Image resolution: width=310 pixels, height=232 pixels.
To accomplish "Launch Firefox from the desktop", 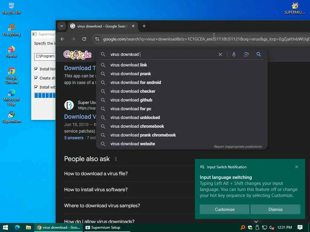I will [12, 52].
